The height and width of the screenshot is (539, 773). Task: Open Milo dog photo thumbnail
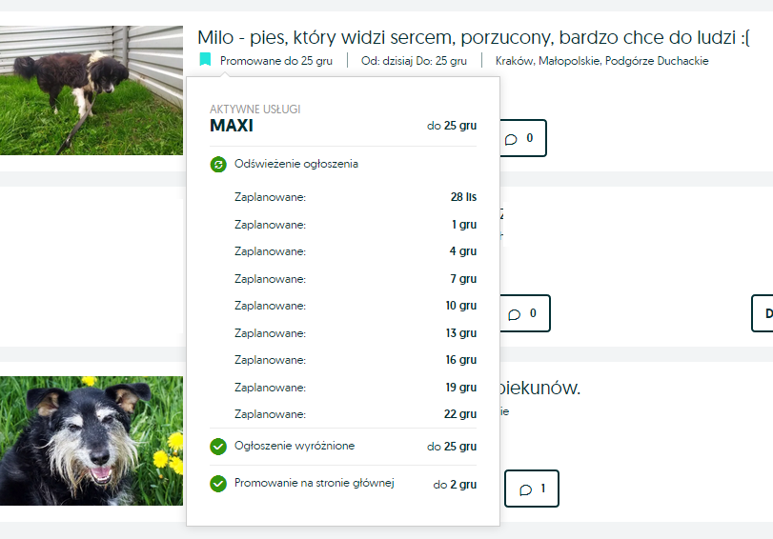pyautogui.click(x=92, y=90)
